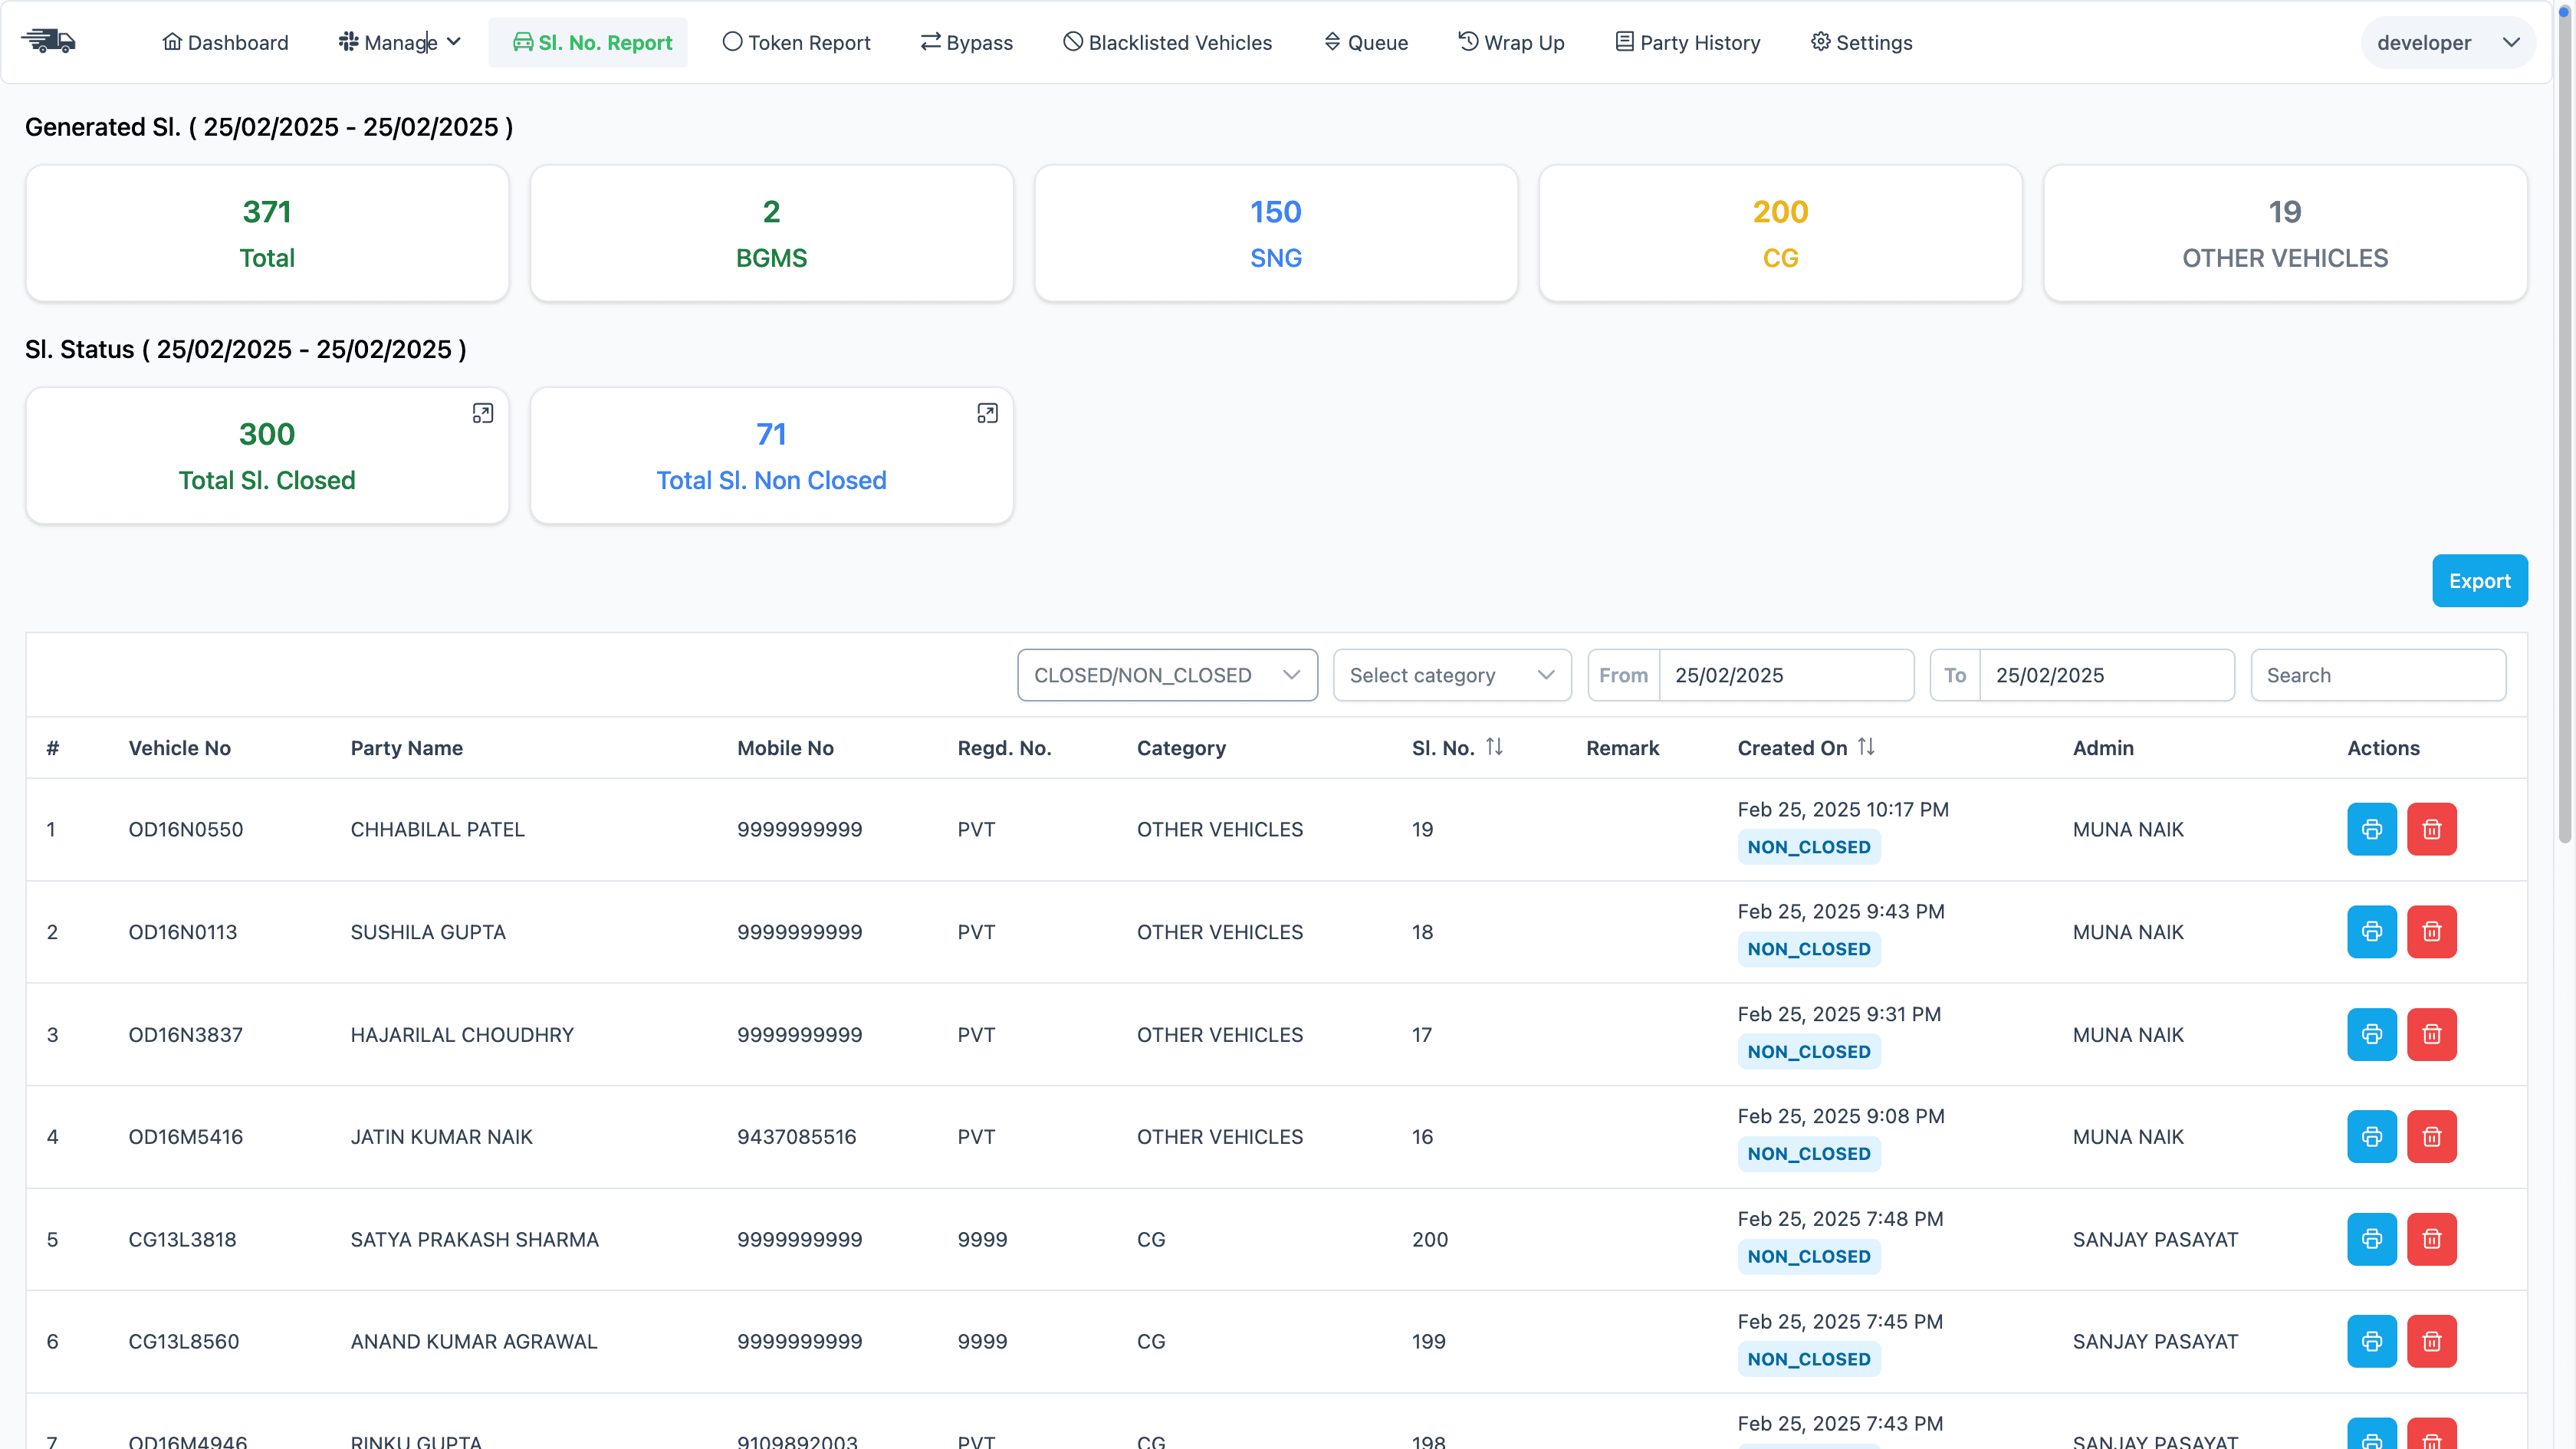
Task: Sort by Created On column
Action: (1865, 747)
